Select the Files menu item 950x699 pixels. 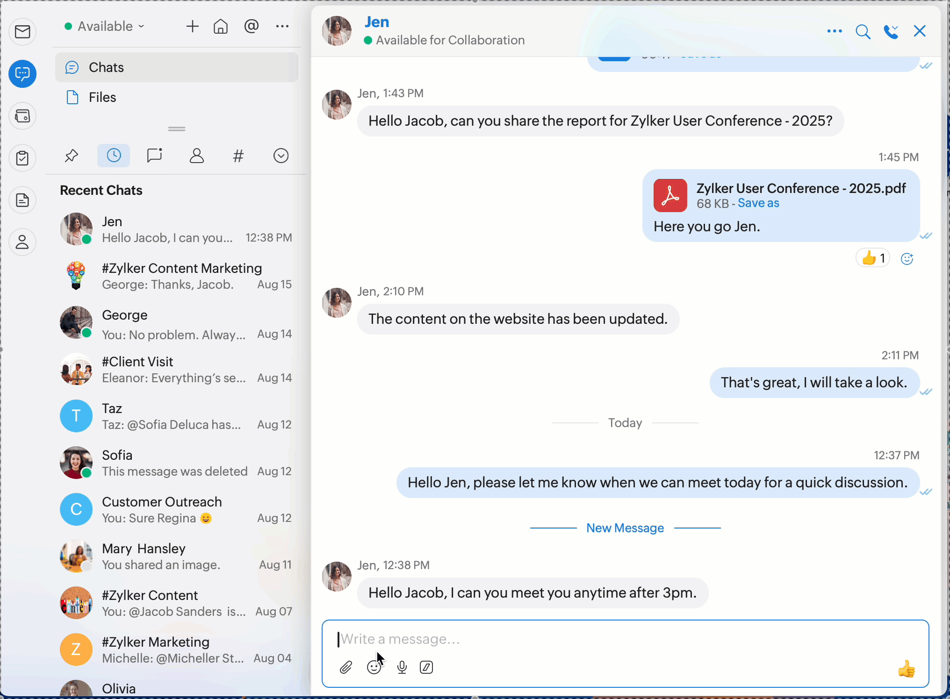(102, 97)
